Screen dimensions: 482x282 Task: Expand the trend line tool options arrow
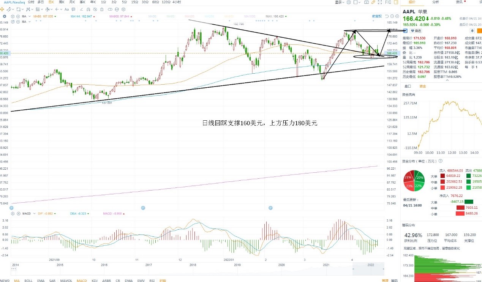[13, 9]
